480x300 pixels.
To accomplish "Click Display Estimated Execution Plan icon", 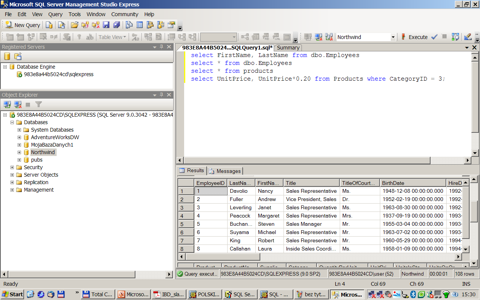I will (455, 37).
